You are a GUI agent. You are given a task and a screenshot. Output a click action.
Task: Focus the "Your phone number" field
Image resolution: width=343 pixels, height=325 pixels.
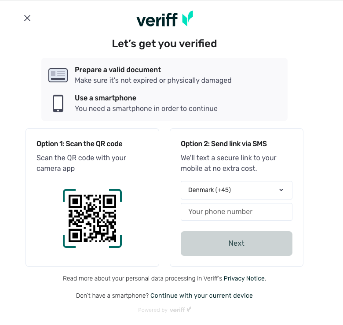coord(236,212)
